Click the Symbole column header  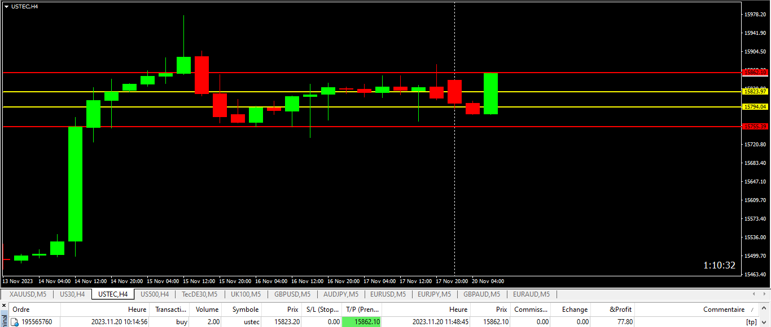(245, 309)
